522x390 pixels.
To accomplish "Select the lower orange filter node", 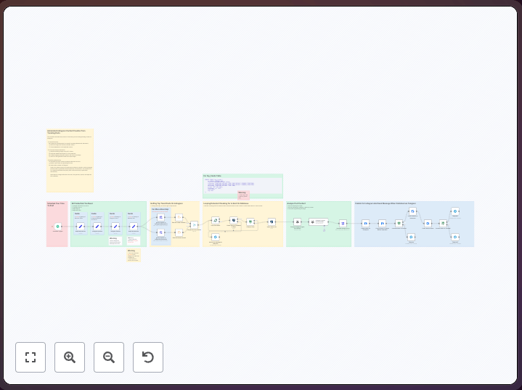I will point(179,232).
